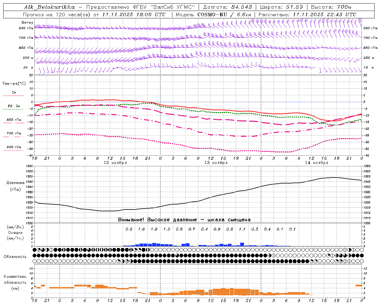Click the latitude value Широта: 51.59

[281, 7]
